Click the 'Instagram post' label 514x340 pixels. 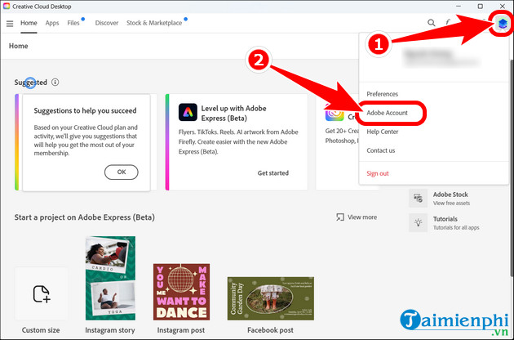click(180, 330)
